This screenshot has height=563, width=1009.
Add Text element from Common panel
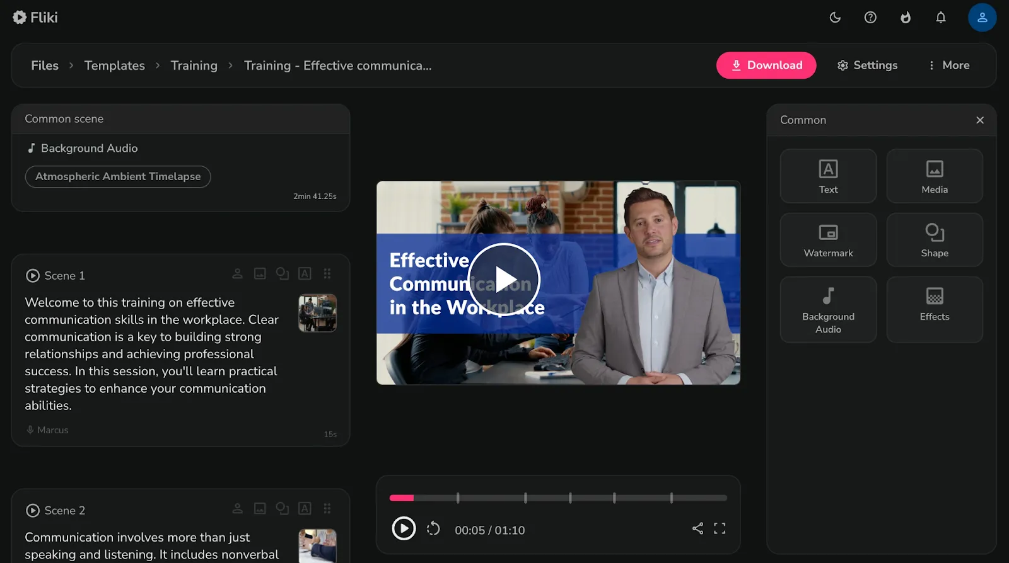[x=828, y=176]
